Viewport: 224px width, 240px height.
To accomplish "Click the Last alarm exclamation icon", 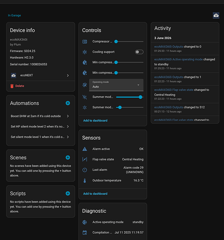I will [84, 170].
